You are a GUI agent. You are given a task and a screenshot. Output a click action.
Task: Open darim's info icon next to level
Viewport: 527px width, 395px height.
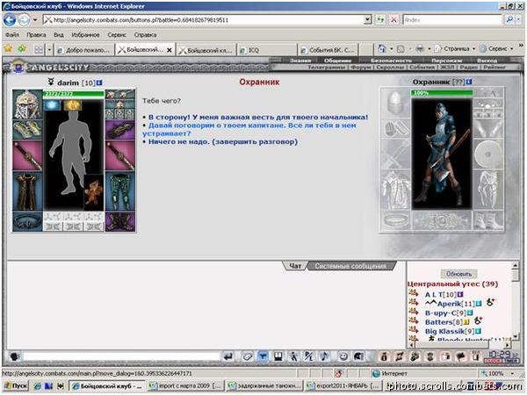point(99,83)
